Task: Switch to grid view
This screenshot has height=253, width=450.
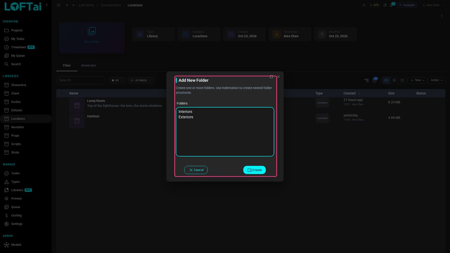Action: pyautogui.click(x=394, y=80)
